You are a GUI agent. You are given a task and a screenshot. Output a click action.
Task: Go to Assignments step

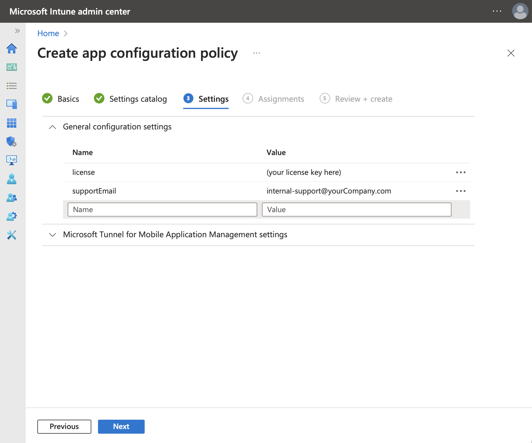[273, 99]
